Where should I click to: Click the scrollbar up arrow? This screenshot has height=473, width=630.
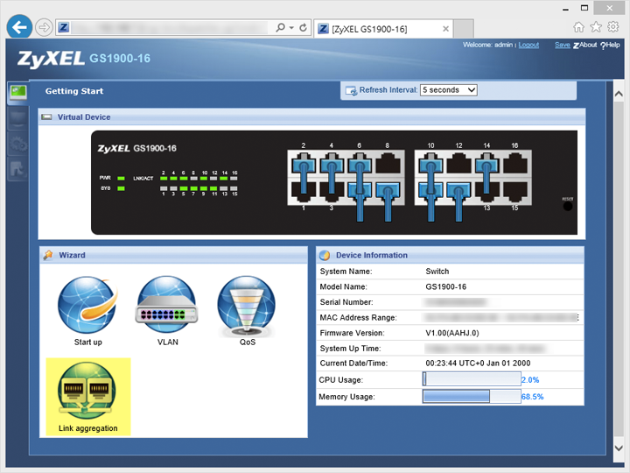619,94
